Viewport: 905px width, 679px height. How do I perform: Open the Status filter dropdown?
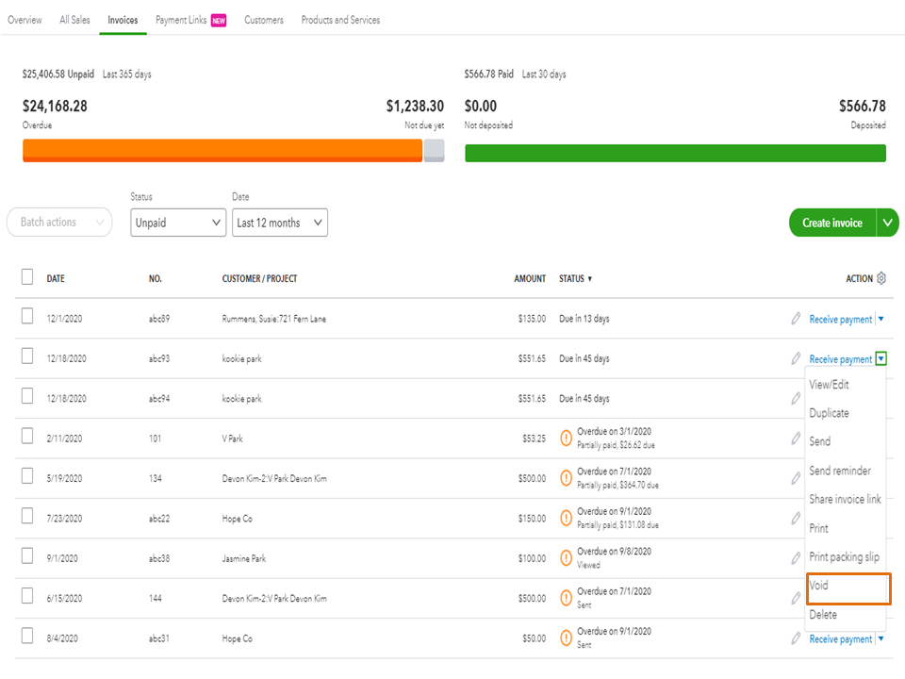pos(178,223)
